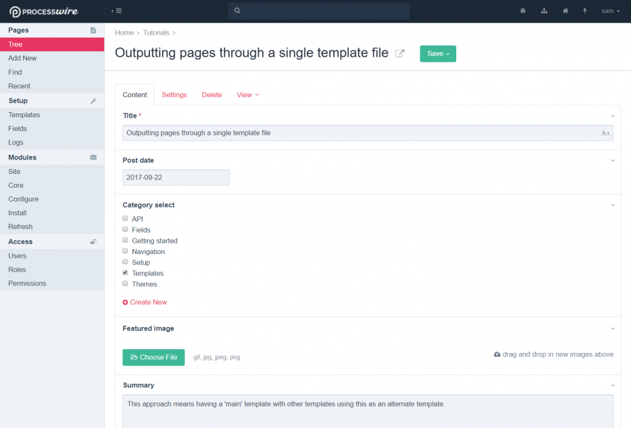The width and height of the screenshot is (631, 428).
Task: Switch to the Settings tab
Action: pyautogui.click(x=174, y=95)
